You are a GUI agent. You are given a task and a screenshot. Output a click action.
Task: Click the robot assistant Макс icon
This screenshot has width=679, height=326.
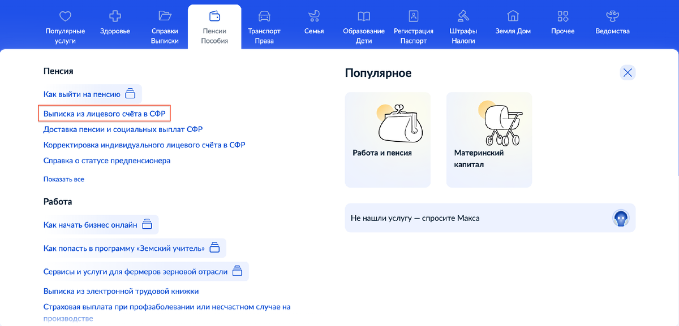point(621,218)
